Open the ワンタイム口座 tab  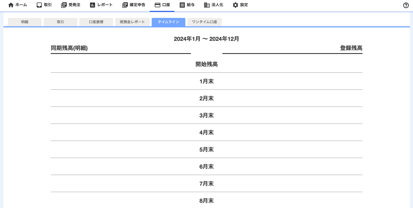[205, 22]
